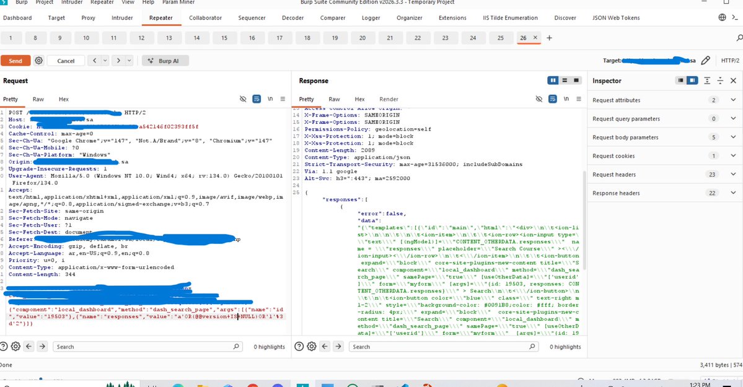Open the Request editor hamburger menu
Screen dimensions: 743x387
pos(283,99)
